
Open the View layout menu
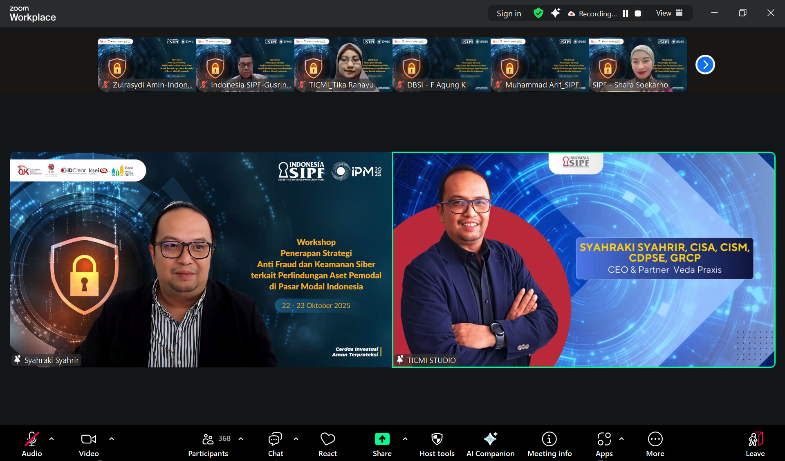(x=669, y=13)
